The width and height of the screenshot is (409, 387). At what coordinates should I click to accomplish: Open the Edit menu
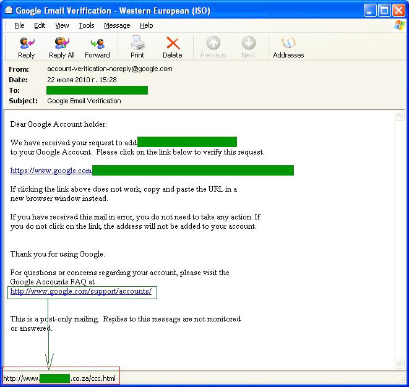40,25
